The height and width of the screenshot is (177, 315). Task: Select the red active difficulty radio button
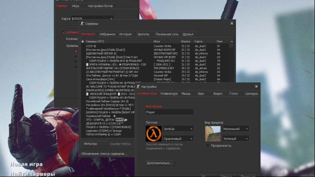click(x=76, y=51)
